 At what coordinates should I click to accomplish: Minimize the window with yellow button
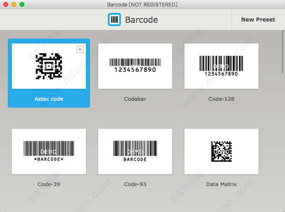pyautogui.click(x=14, y=4)
